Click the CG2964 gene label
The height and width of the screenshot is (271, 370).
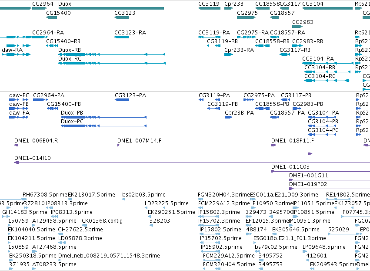pos(43,4)
